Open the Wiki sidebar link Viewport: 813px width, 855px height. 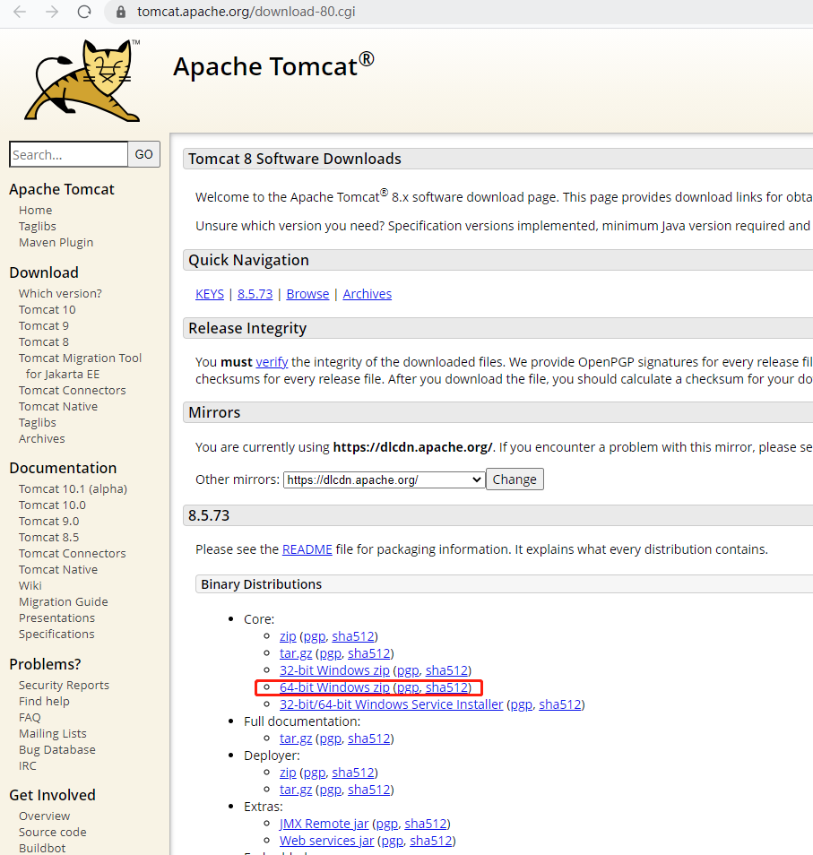(x=30, y=585)
